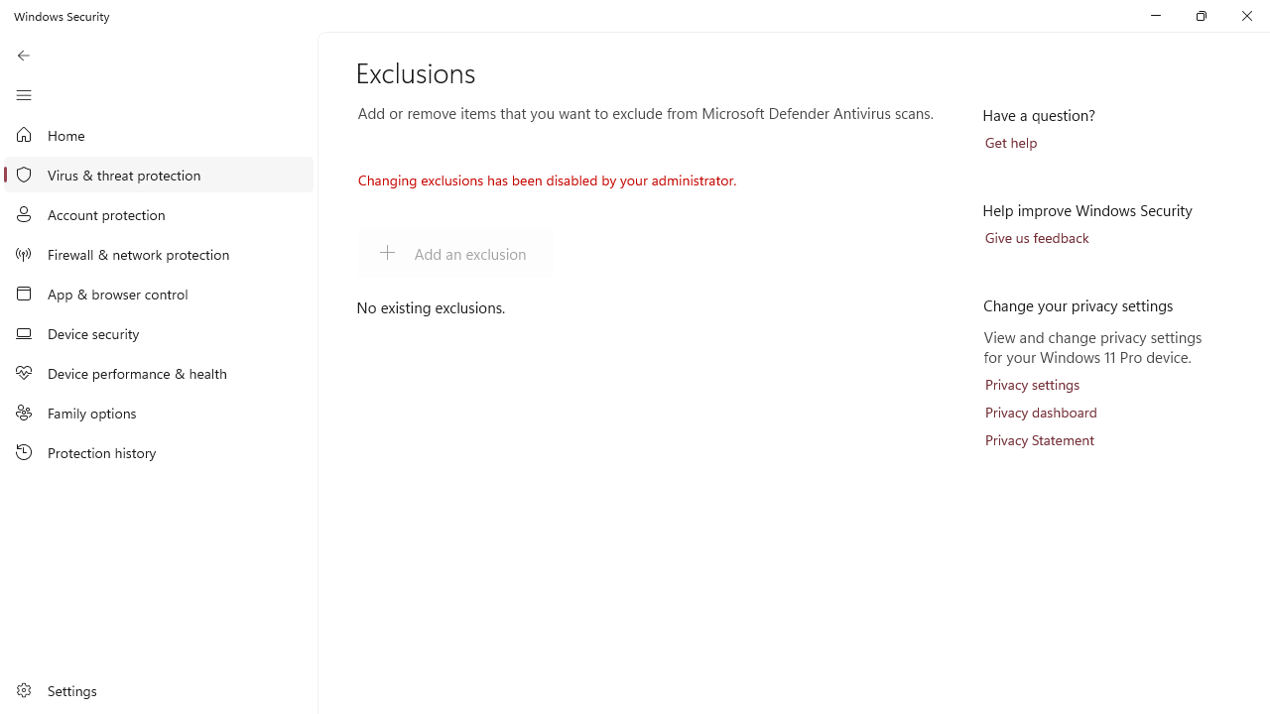The height and width of the screenshot is (714, 1270).
Task: Open the Privacy Statement link
Action: (x=1039, y=440)
